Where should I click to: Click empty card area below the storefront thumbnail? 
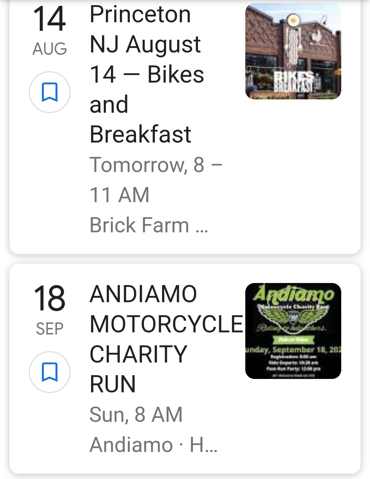(293, 171)
